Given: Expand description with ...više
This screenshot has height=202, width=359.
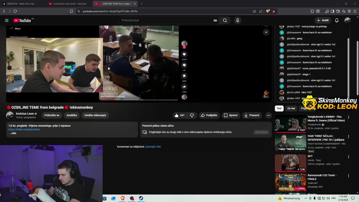Looking at the screenshot, I should coord(13,133).
